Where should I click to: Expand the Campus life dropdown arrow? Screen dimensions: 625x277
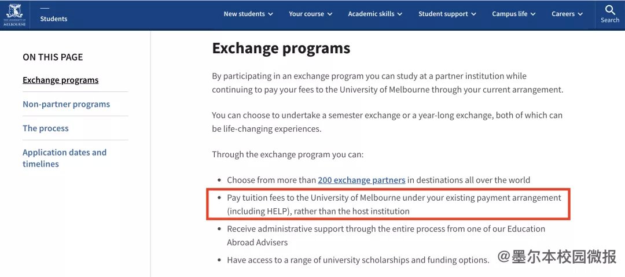coord(533,14)
